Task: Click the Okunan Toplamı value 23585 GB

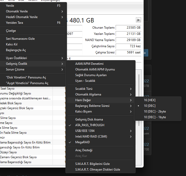Action: tap(129, 28)
